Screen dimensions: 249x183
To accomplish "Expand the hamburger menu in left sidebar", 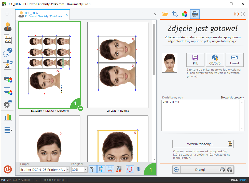I will coord(8,130).
